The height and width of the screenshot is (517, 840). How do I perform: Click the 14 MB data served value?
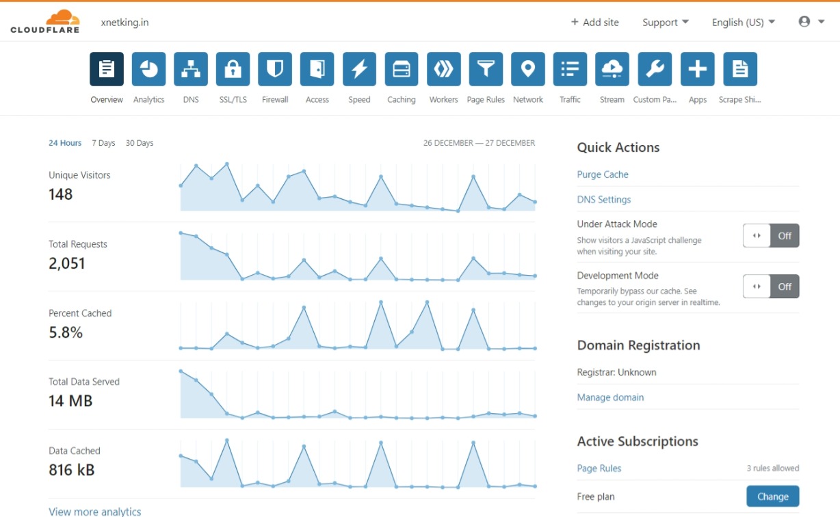pyautogui.click(x=70, y=401)
